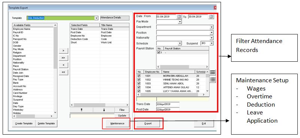Select Card Number in Available Fields
This screenshot has height=138, width=300.
click(20, 93)
